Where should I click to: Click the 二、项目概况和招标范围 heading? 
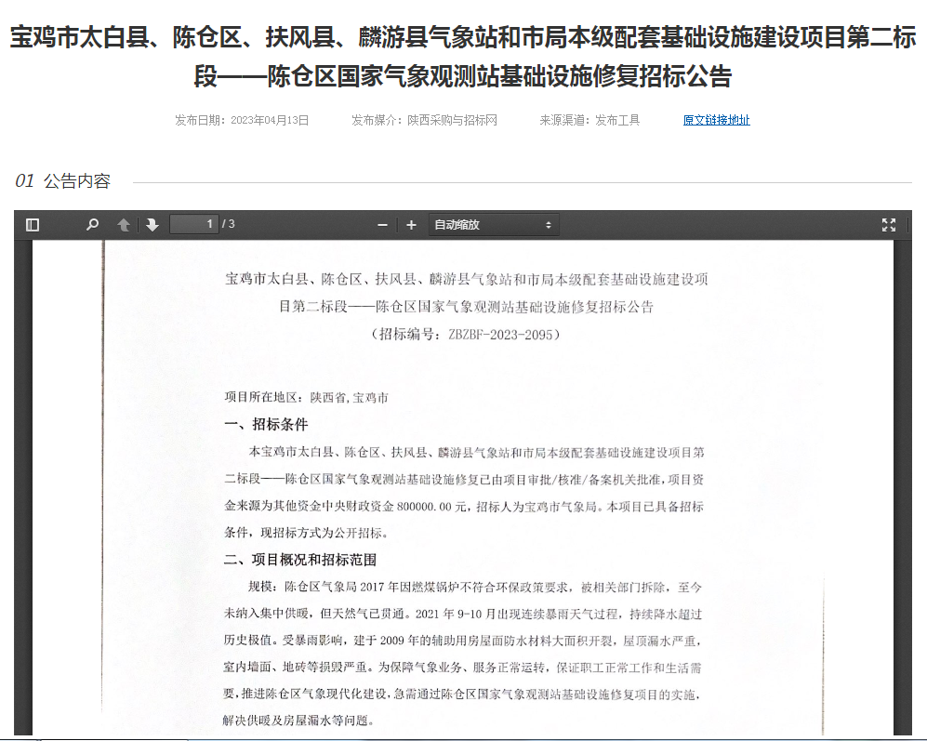click(300, 560)
